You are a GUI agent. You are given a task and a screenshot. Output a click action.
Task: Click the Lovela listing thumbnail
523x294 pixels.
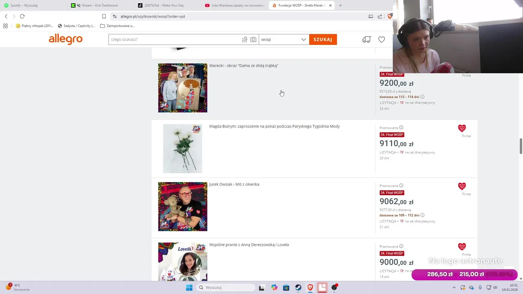pyautogui.click(x=183, y=261)
